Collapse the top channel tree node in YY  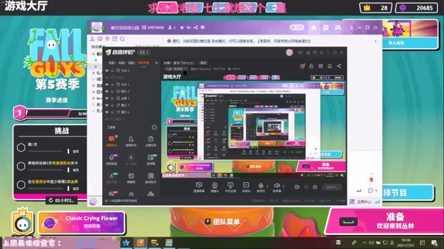(93, 54)
